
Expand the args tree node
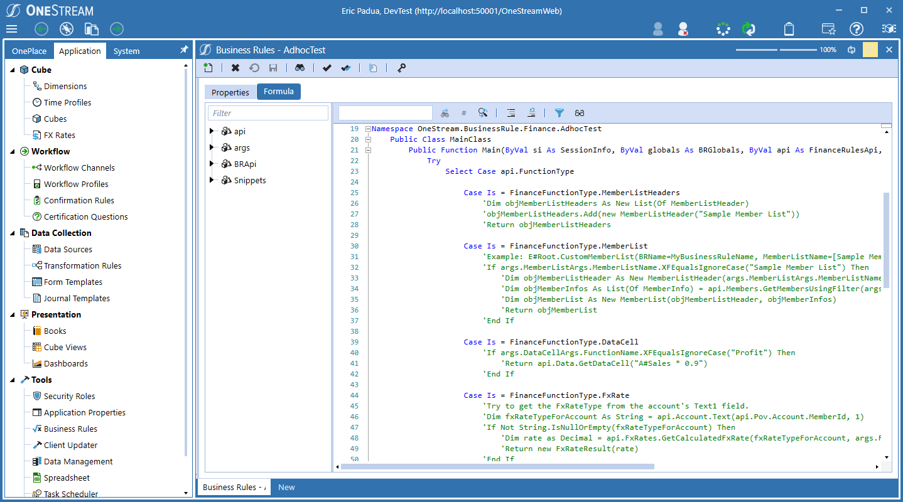[212, 147]
